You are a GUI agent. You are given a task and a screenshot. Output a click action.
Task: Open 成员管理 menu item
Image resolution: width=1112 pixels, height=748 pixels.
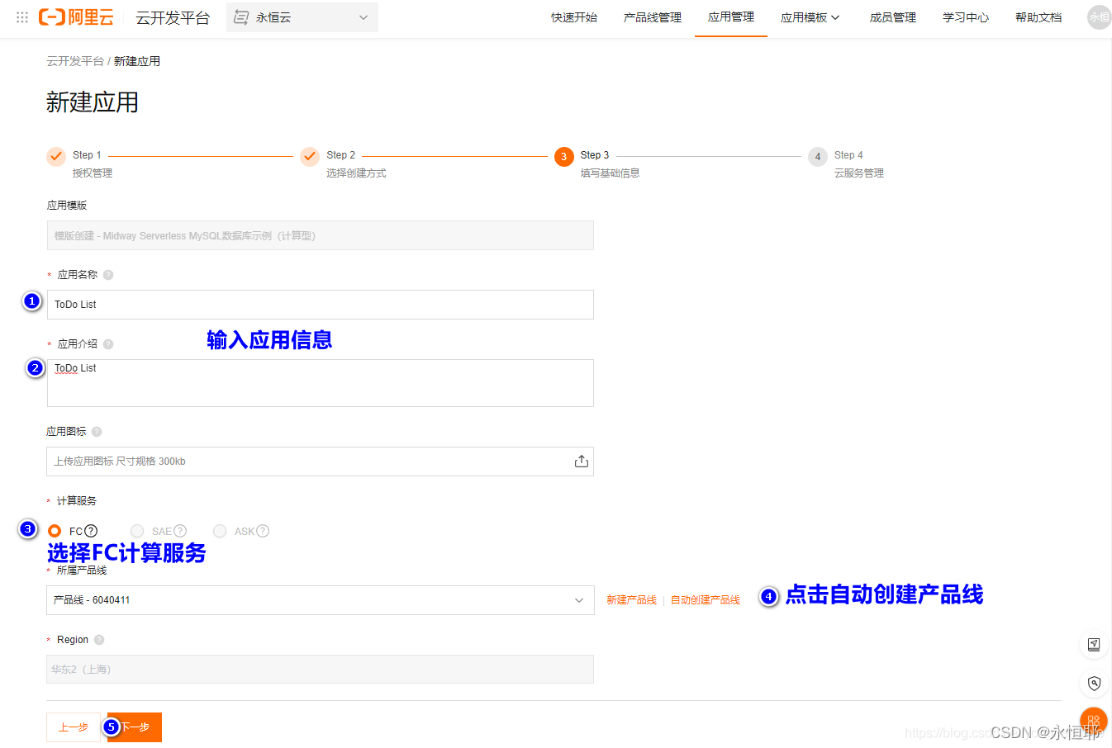[x=893, y=17]
